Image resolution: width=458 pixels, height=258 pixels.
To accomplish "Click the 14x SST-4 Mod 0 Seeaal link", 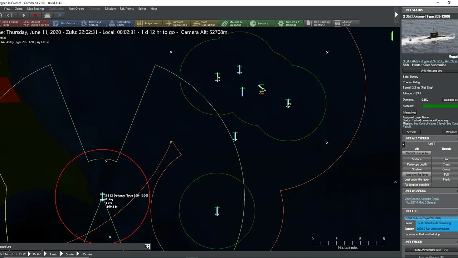I will (x=420, y=203).
